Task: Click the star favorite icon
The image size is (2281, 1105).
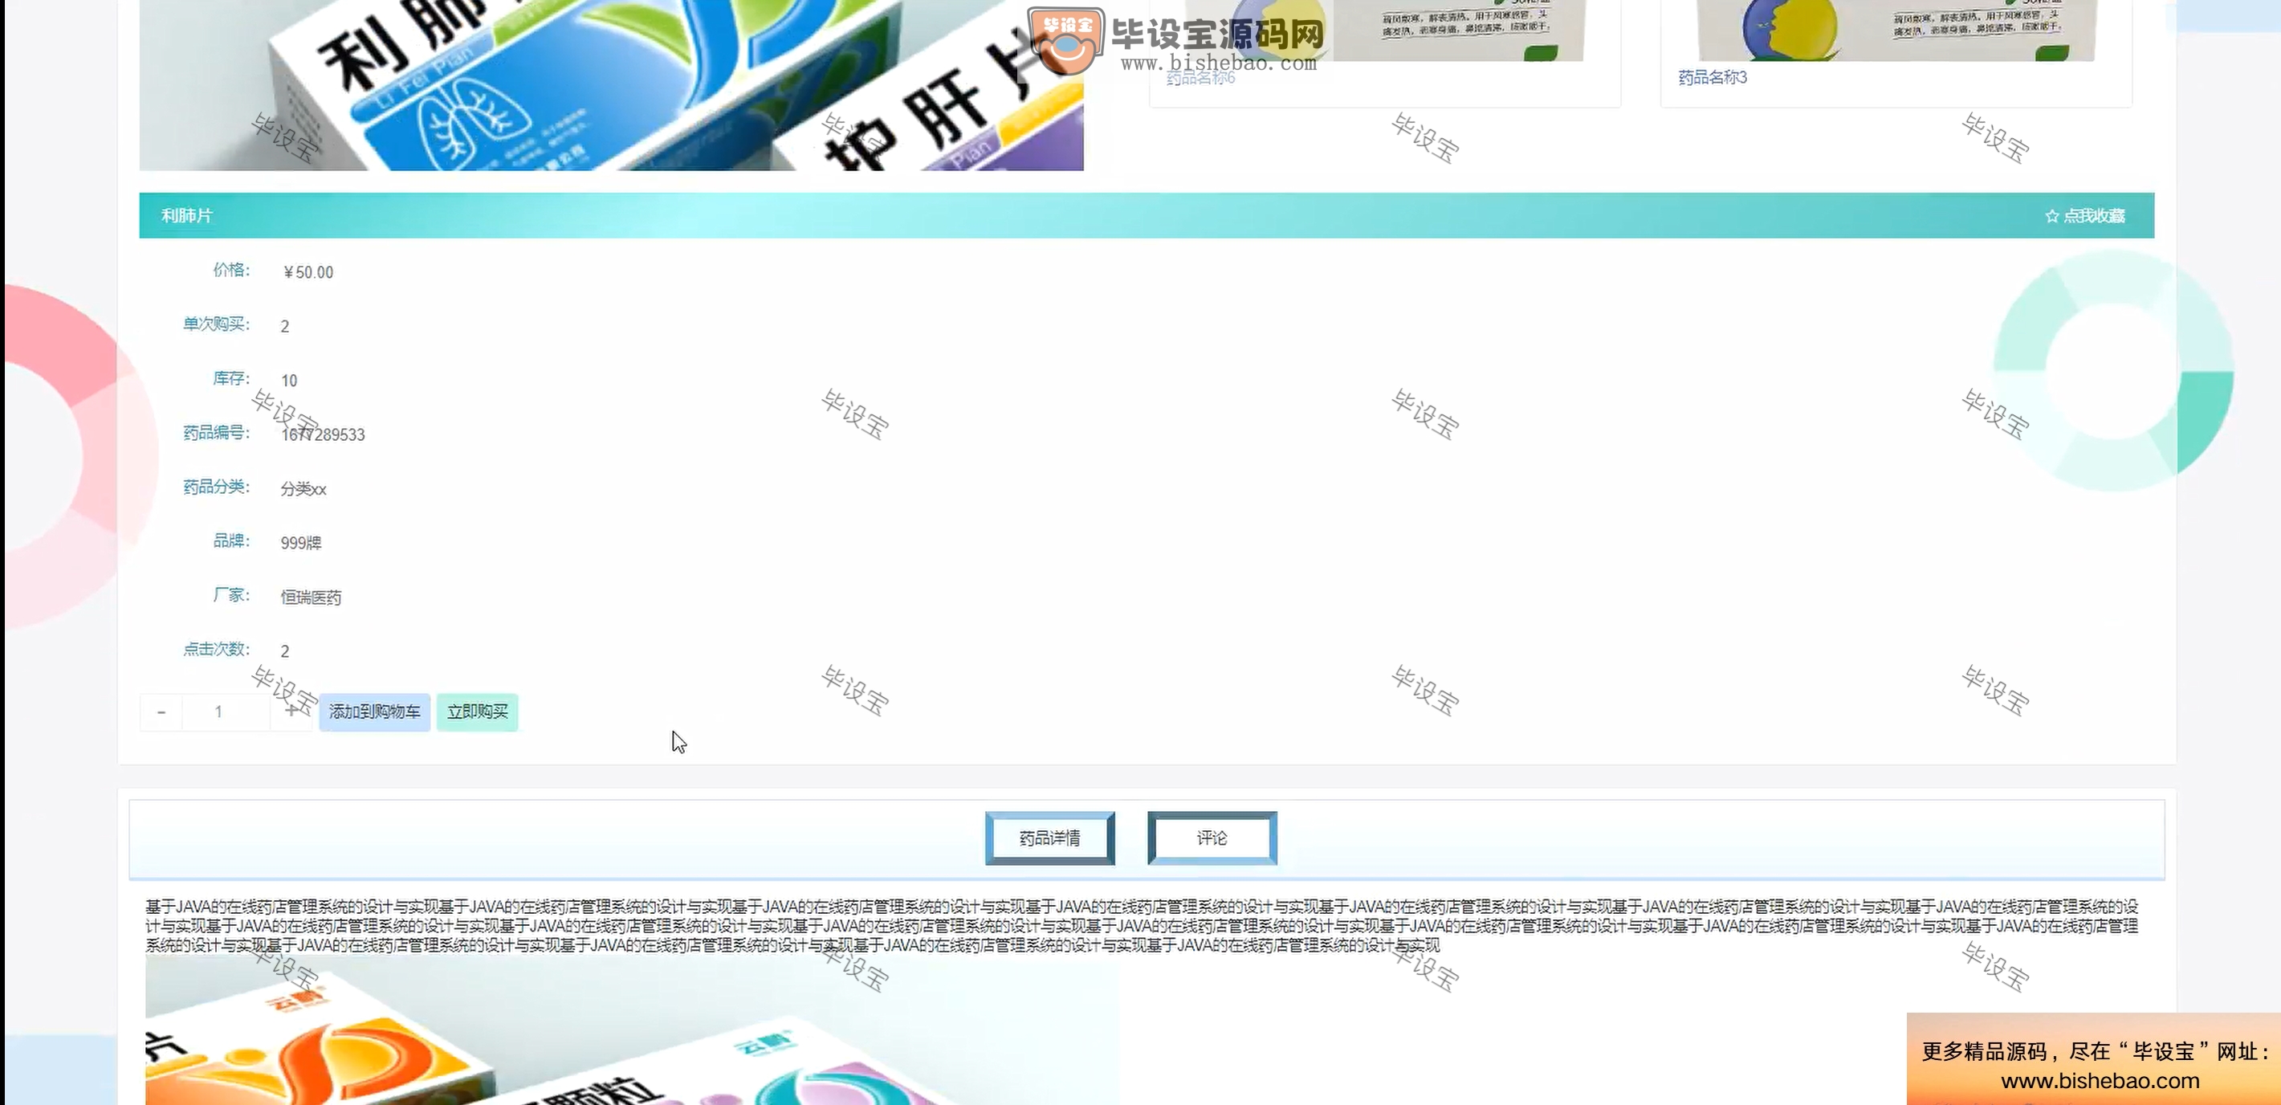Action: click(2051, 216)
